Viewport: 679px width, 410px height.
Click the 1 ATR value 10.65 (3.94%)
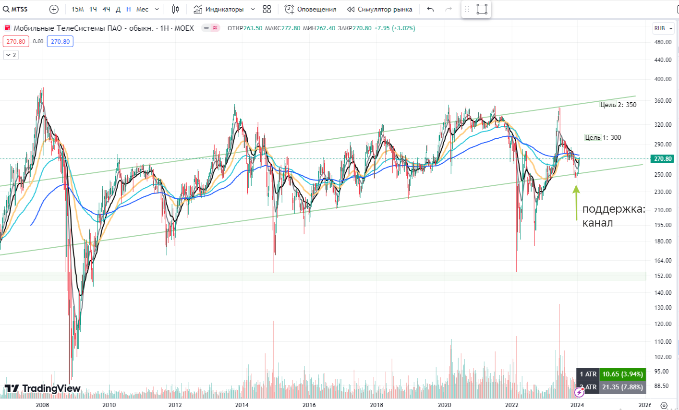622,374
